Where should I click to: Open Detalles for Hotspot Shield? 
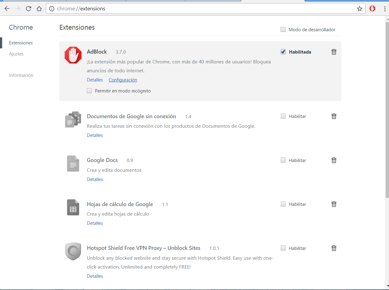pyautogui.click(x=95, y=276)
